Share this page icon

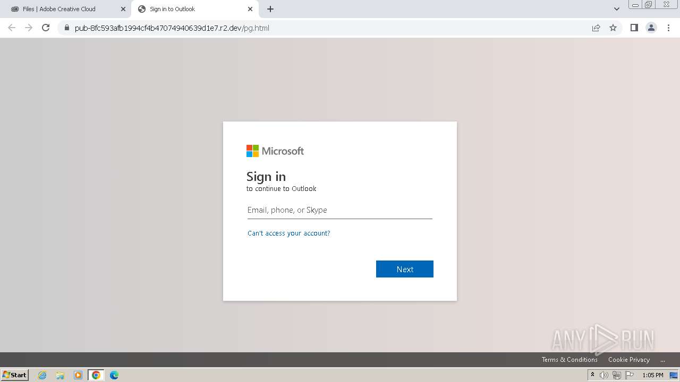pos(596,28)
